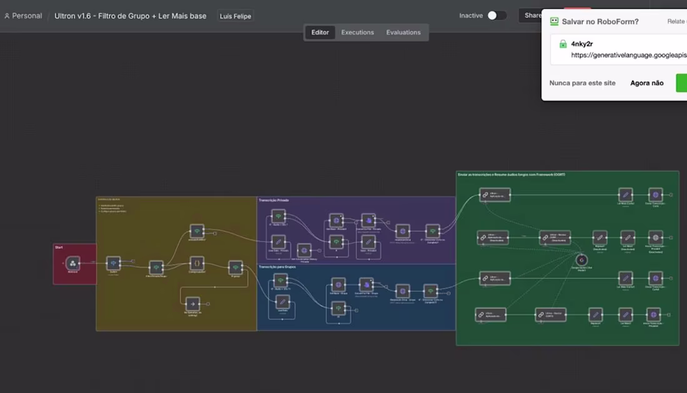Open the final If node in Transcrição Privado
Screen dimensions: 687x393
432,231
